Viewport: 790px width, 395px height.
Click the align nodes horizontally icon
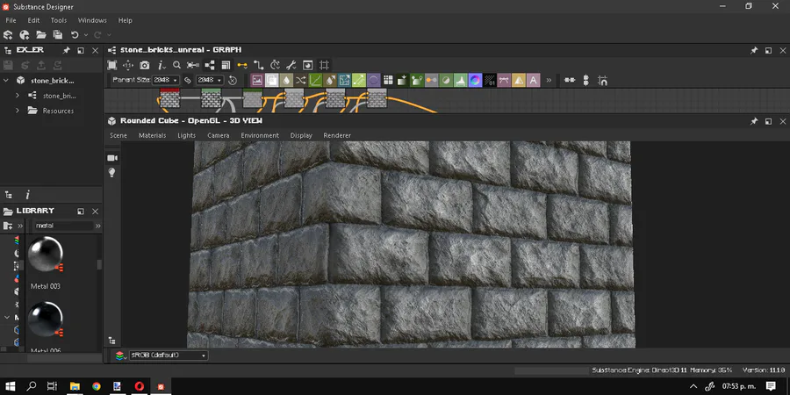570,80
